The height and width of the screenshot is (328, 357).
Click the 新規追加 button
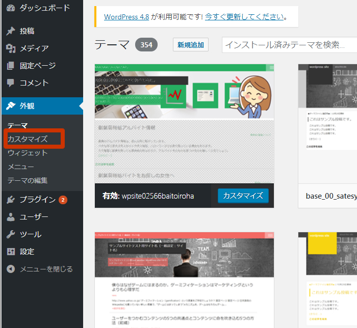click(x=191, y=45)
